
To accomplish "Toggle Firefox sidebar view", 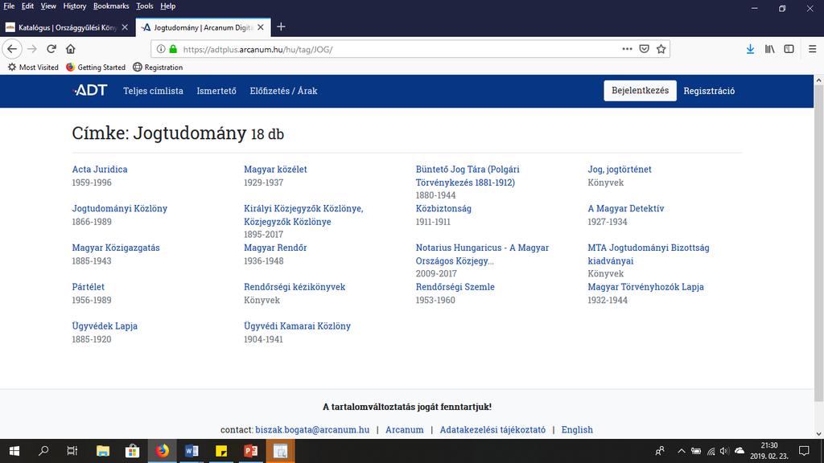I will point(789,49).
